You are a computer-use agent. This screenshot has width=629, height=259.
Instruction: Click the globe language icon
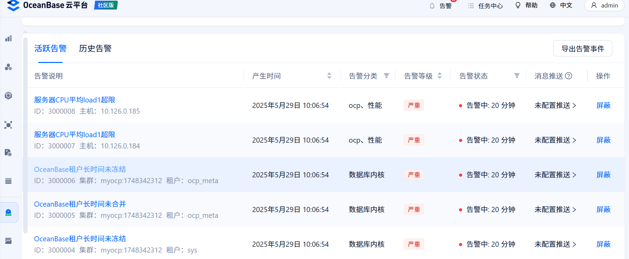click(553, 5)
